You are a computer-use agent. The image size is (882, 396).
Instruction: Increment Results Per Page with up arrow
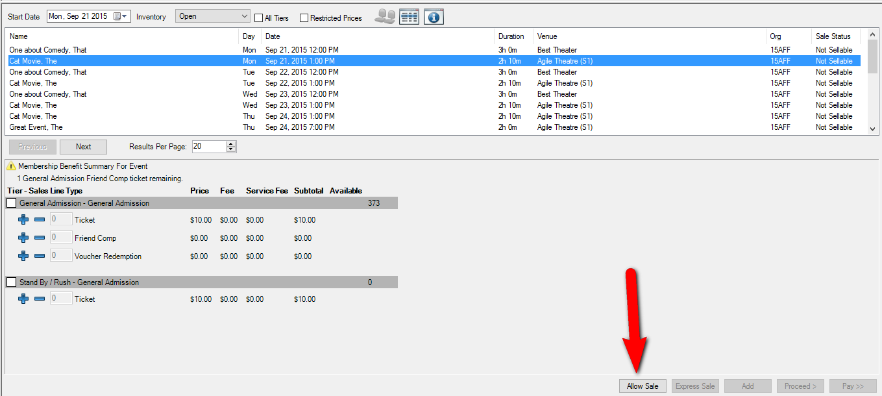[x=231, y=143]
